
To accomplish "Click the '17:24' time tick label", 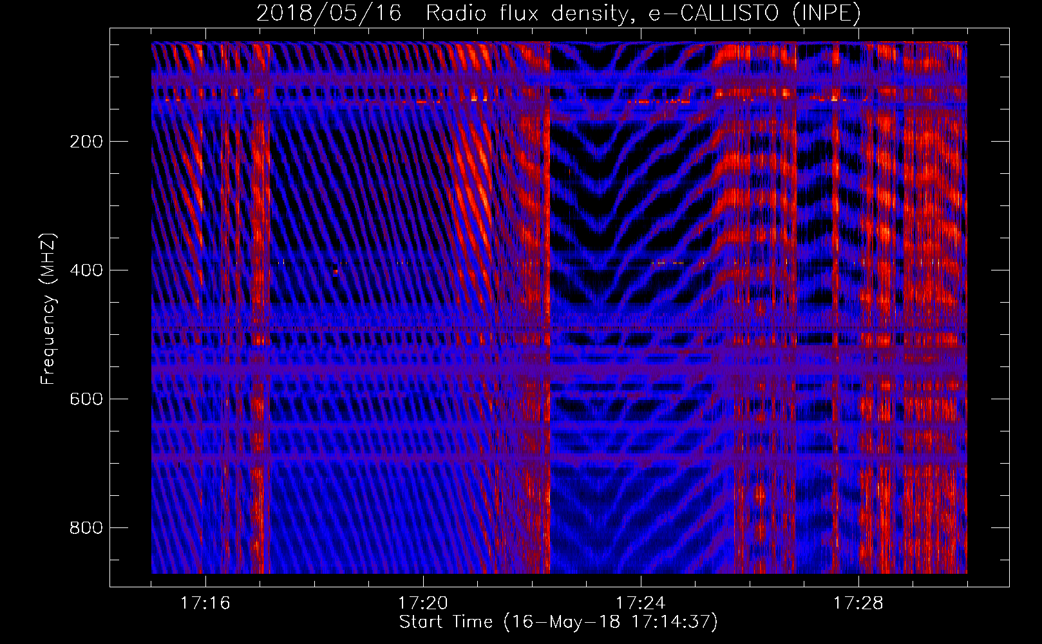I will pos(640,603).
